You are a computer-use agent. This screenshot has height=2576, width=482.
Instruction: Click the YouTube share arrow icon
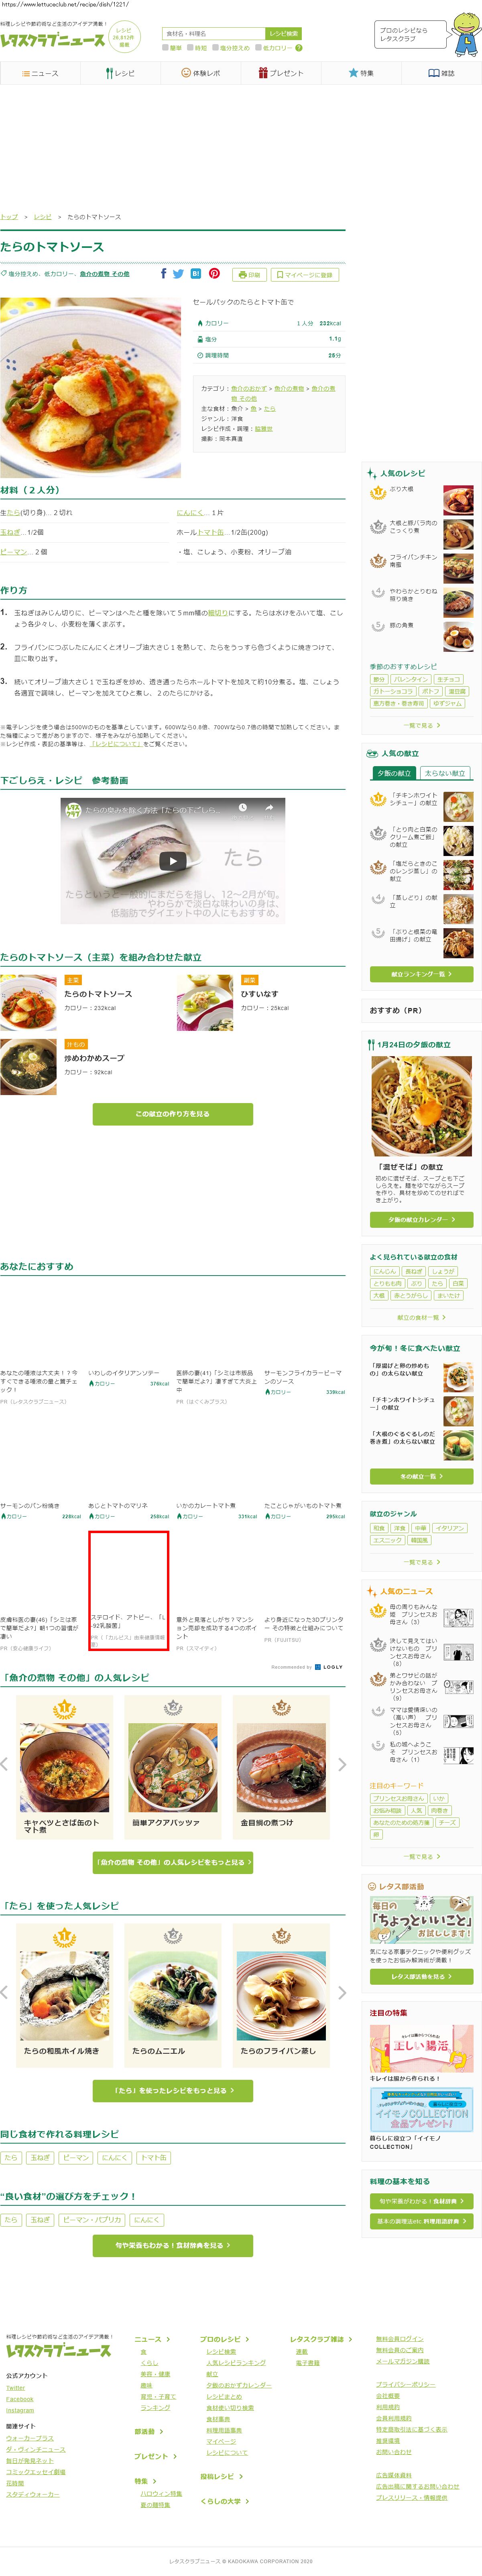269,807
